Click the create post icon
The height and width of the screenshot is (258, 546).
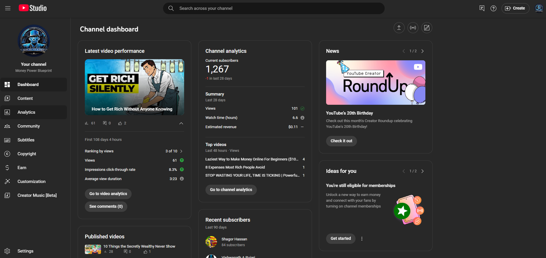coord(427,28)
